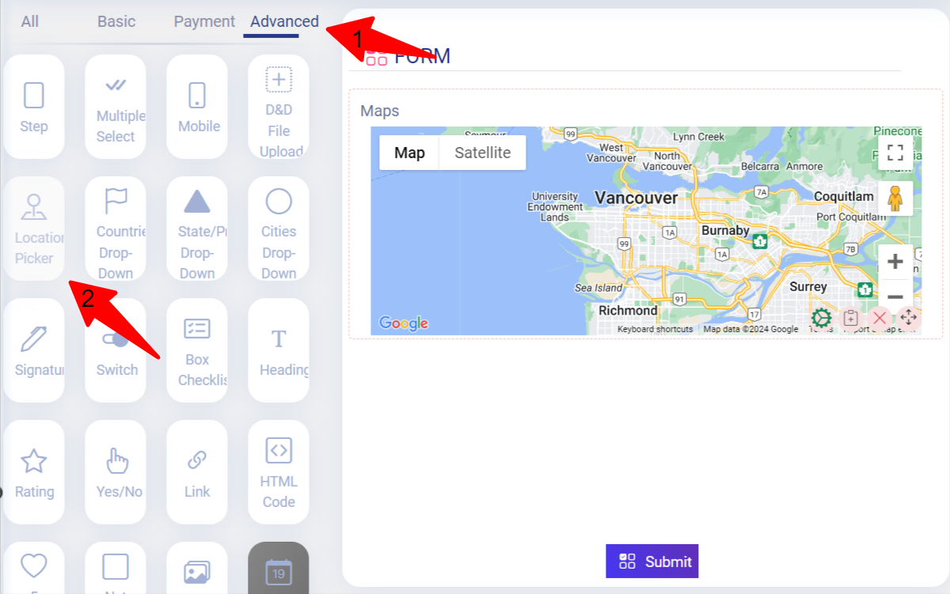Add the D&D File Upload field

tap(278, 107)
